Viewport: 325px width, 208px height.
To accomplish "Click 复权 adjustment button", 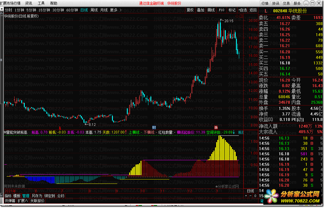I will [190, 10].
